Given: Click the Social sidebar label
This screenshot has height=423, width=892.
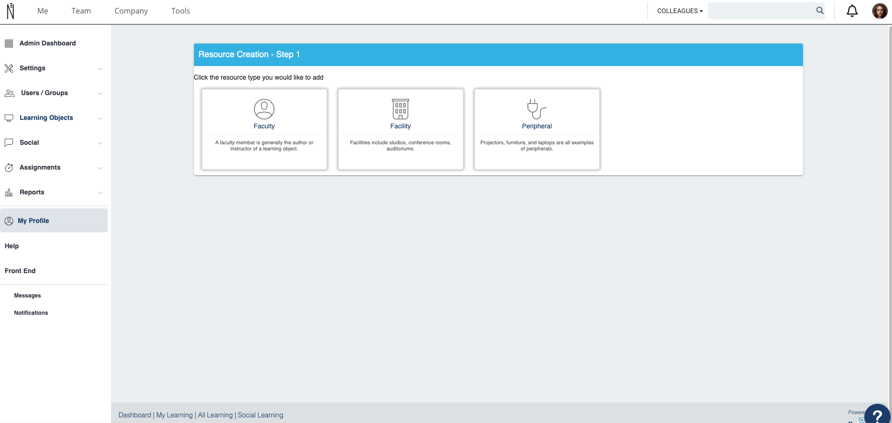Looking at the screenshot, I should [x=29, y=142].
